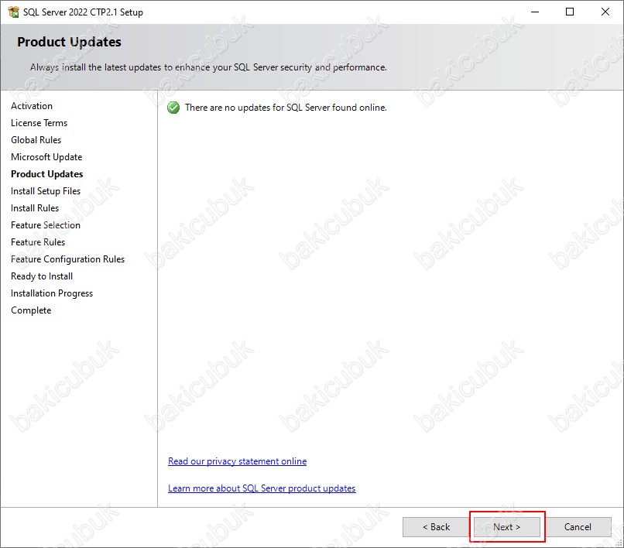
Task: Select the Complete step
Action: point(31,310)
